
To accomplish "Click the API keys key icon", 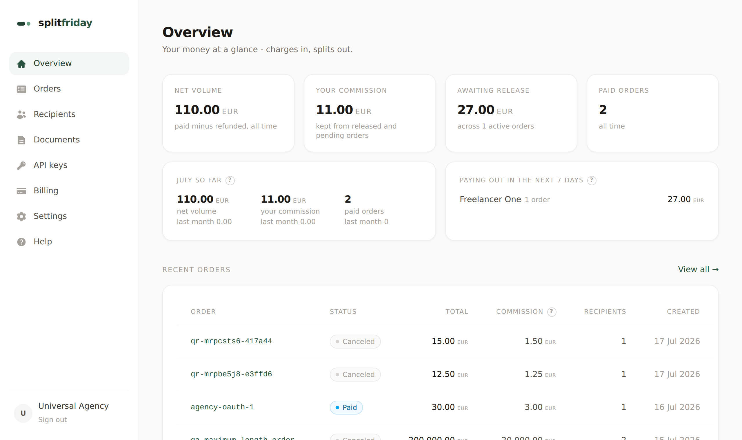I will [x=21, y=166].
